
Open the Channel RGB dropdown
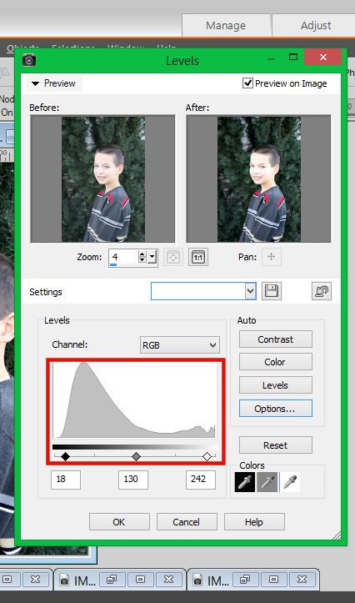(180, 345)
